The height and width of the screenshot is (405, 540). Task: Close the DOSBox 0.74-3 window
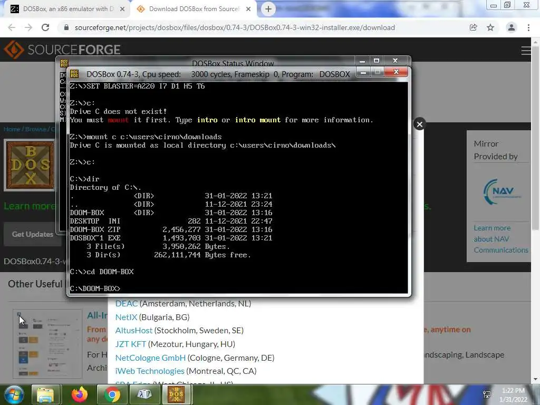[396, 72]
